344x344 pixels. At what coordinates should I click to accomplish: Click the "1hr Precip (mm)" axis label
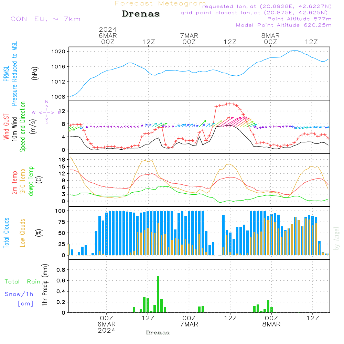[x=44, y=285]
